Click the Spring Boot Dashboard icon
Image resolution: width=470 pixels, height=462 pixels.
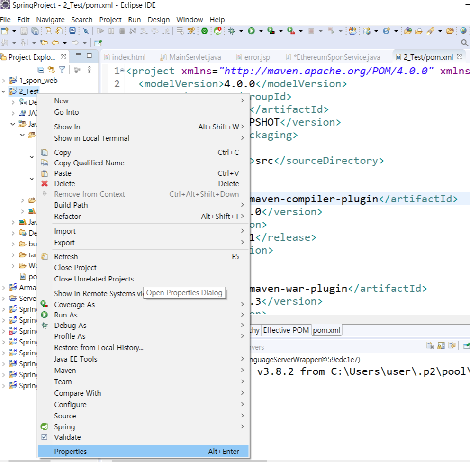[204, 31]
